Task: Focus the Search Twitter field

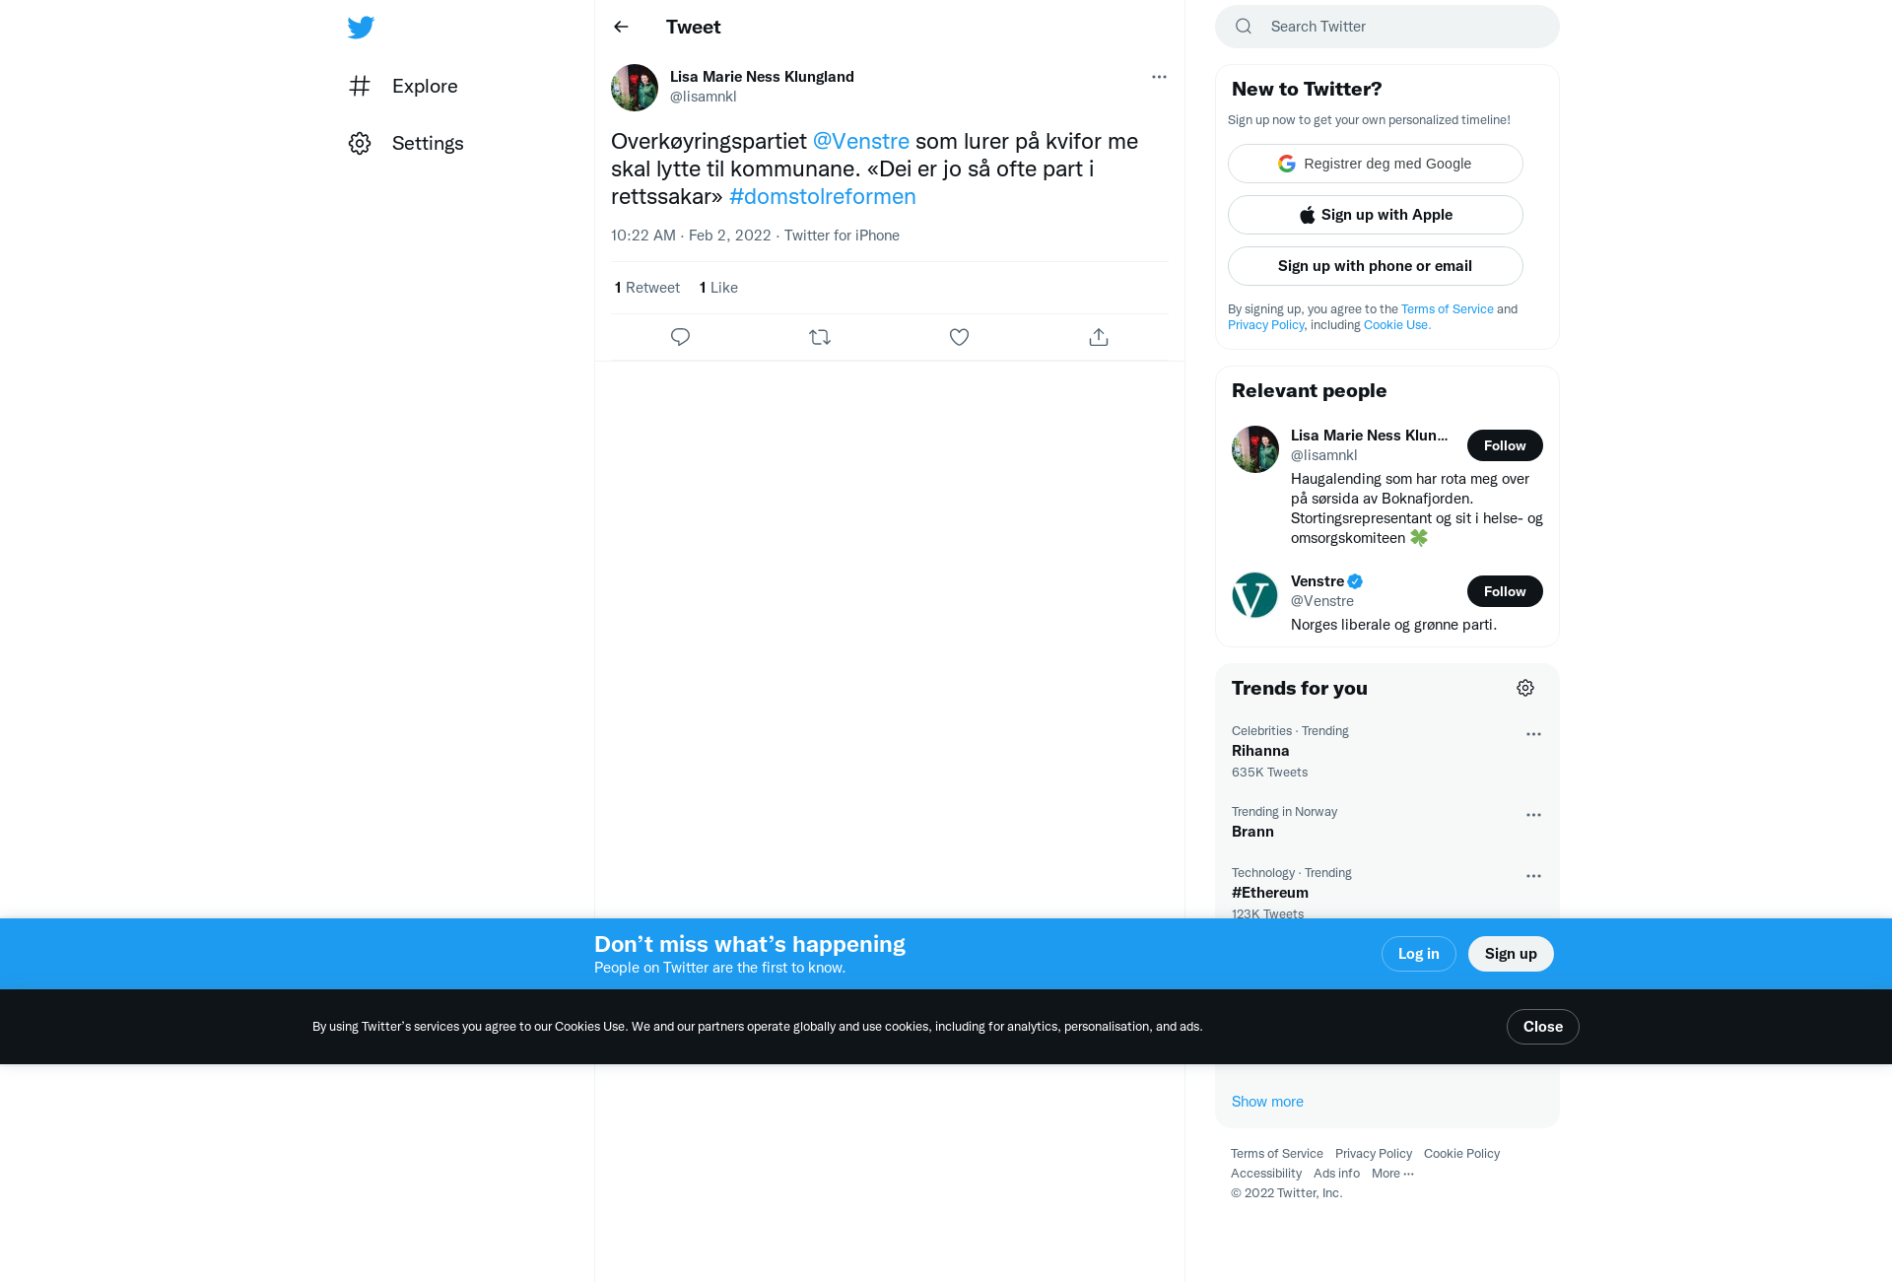Action: pyautogui.click(x=1387, y=27)
